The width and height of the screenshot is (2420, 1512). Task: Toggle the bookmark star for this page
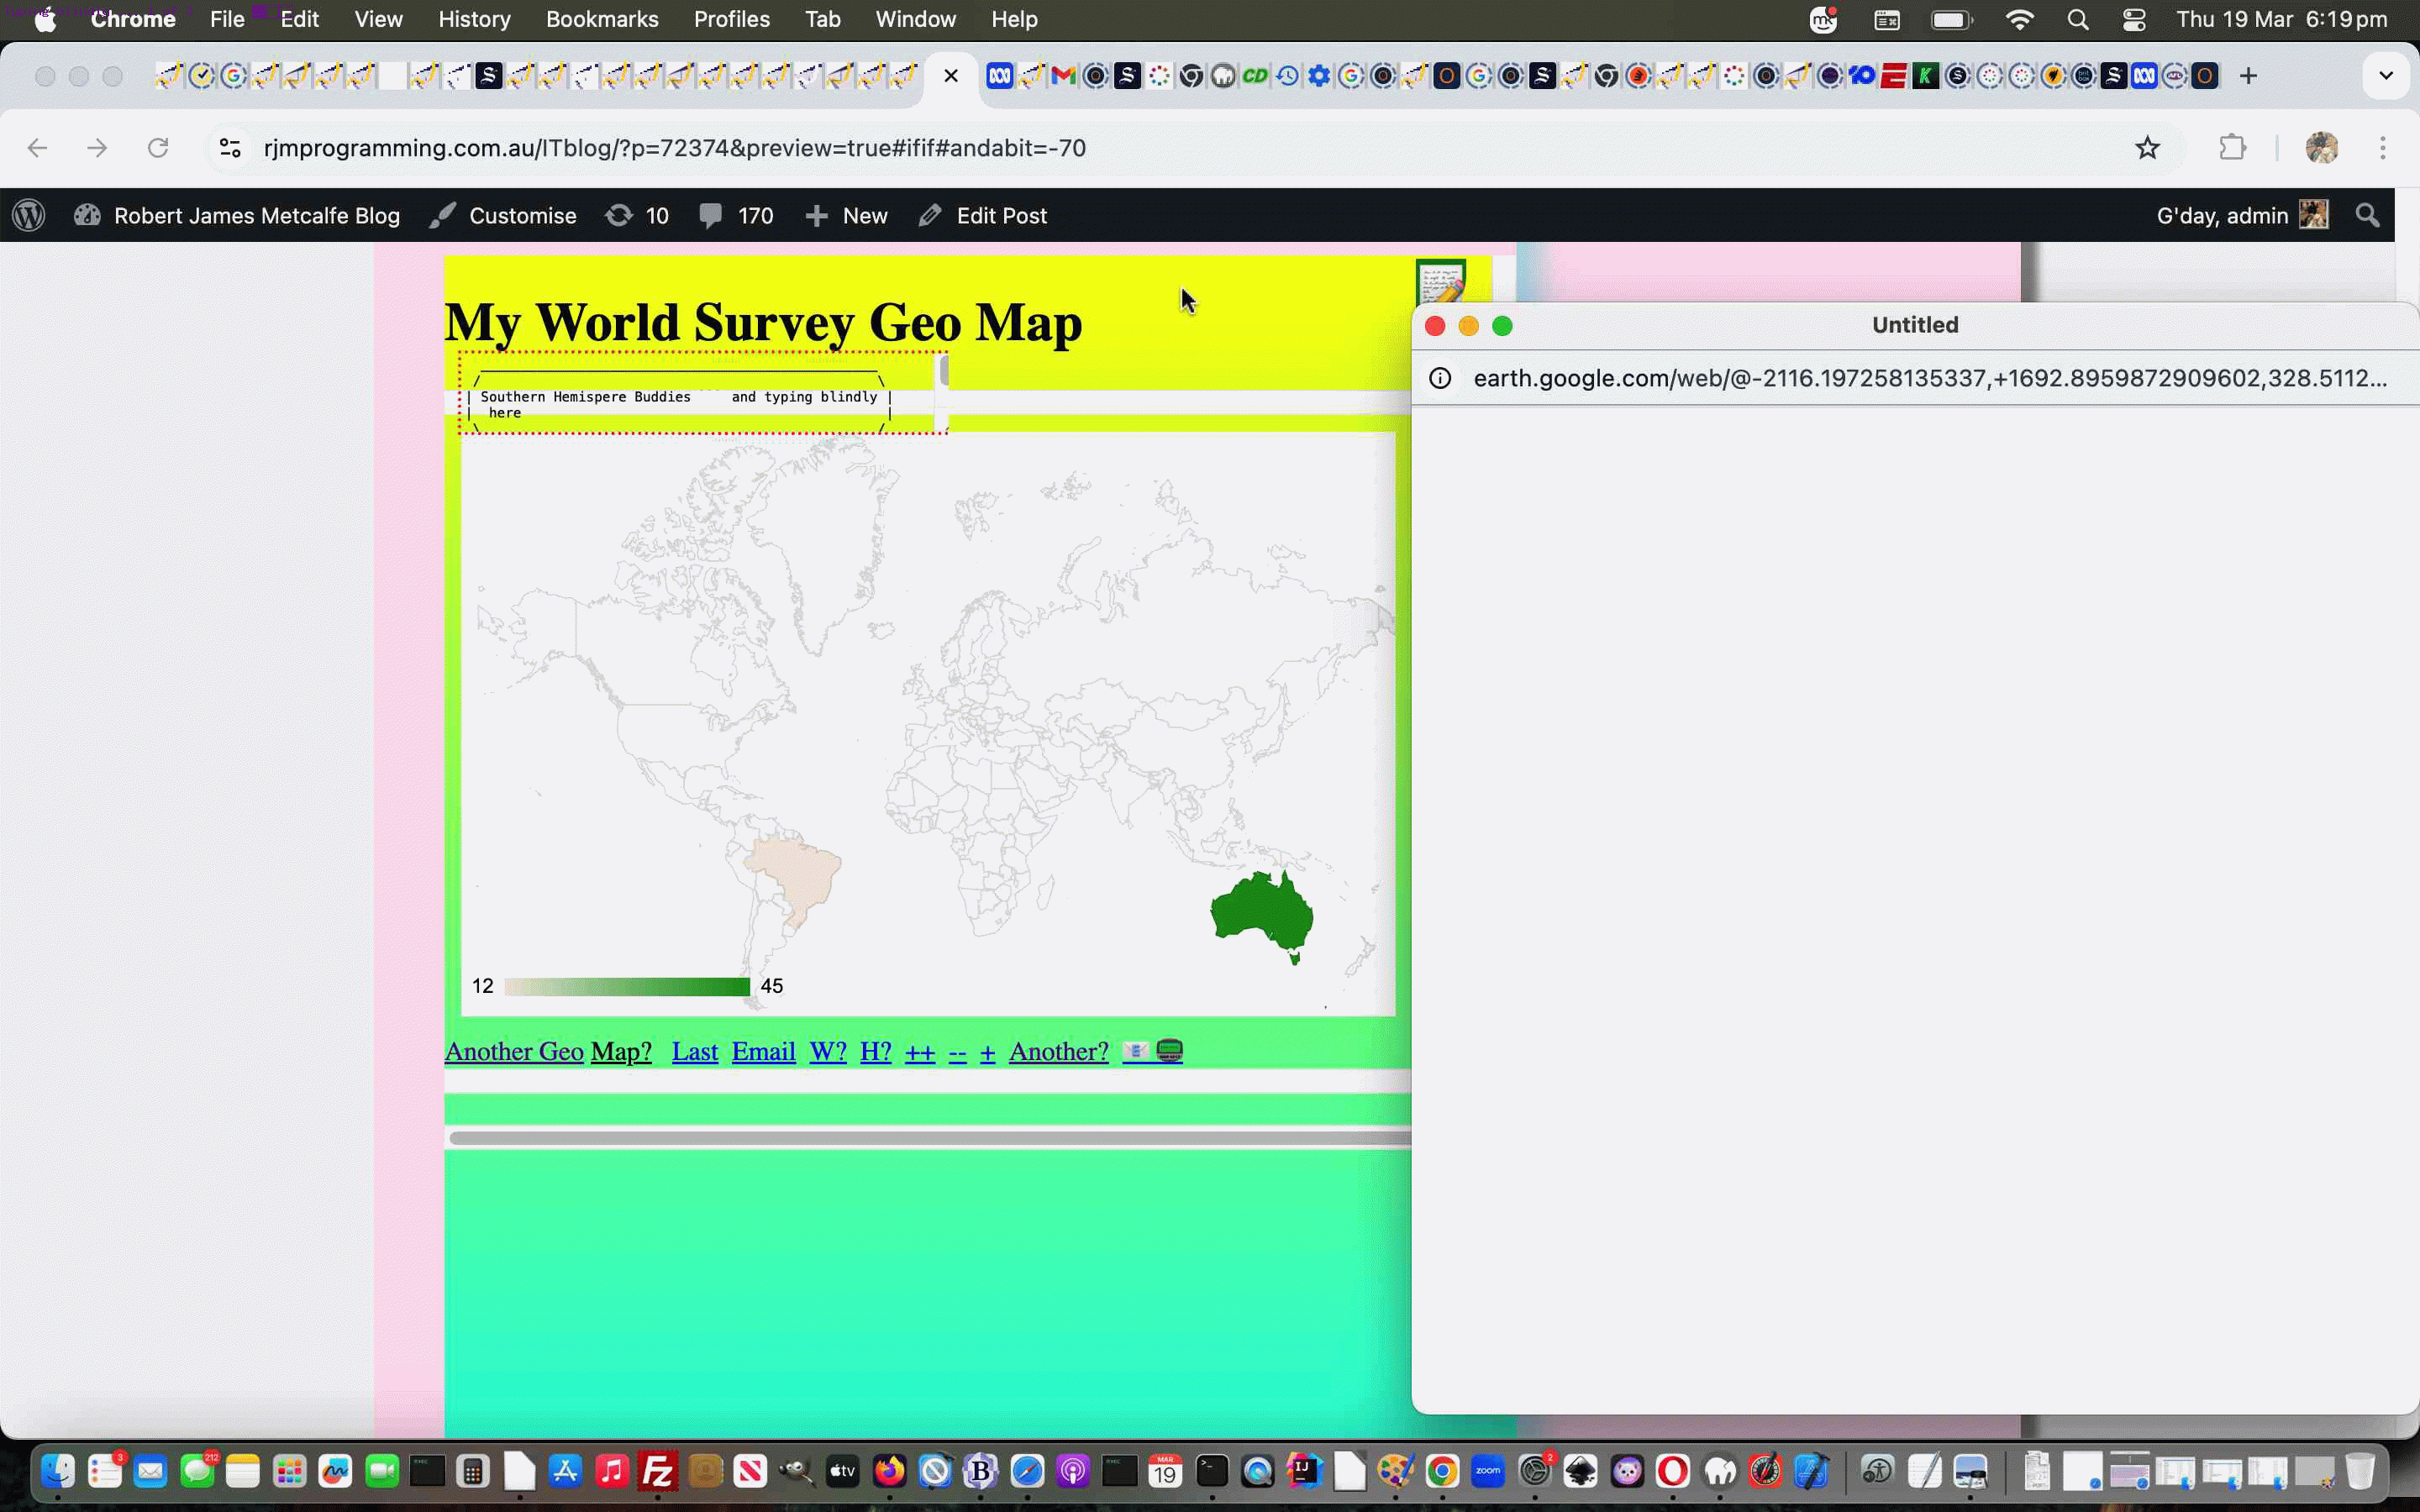[2147, 147]
